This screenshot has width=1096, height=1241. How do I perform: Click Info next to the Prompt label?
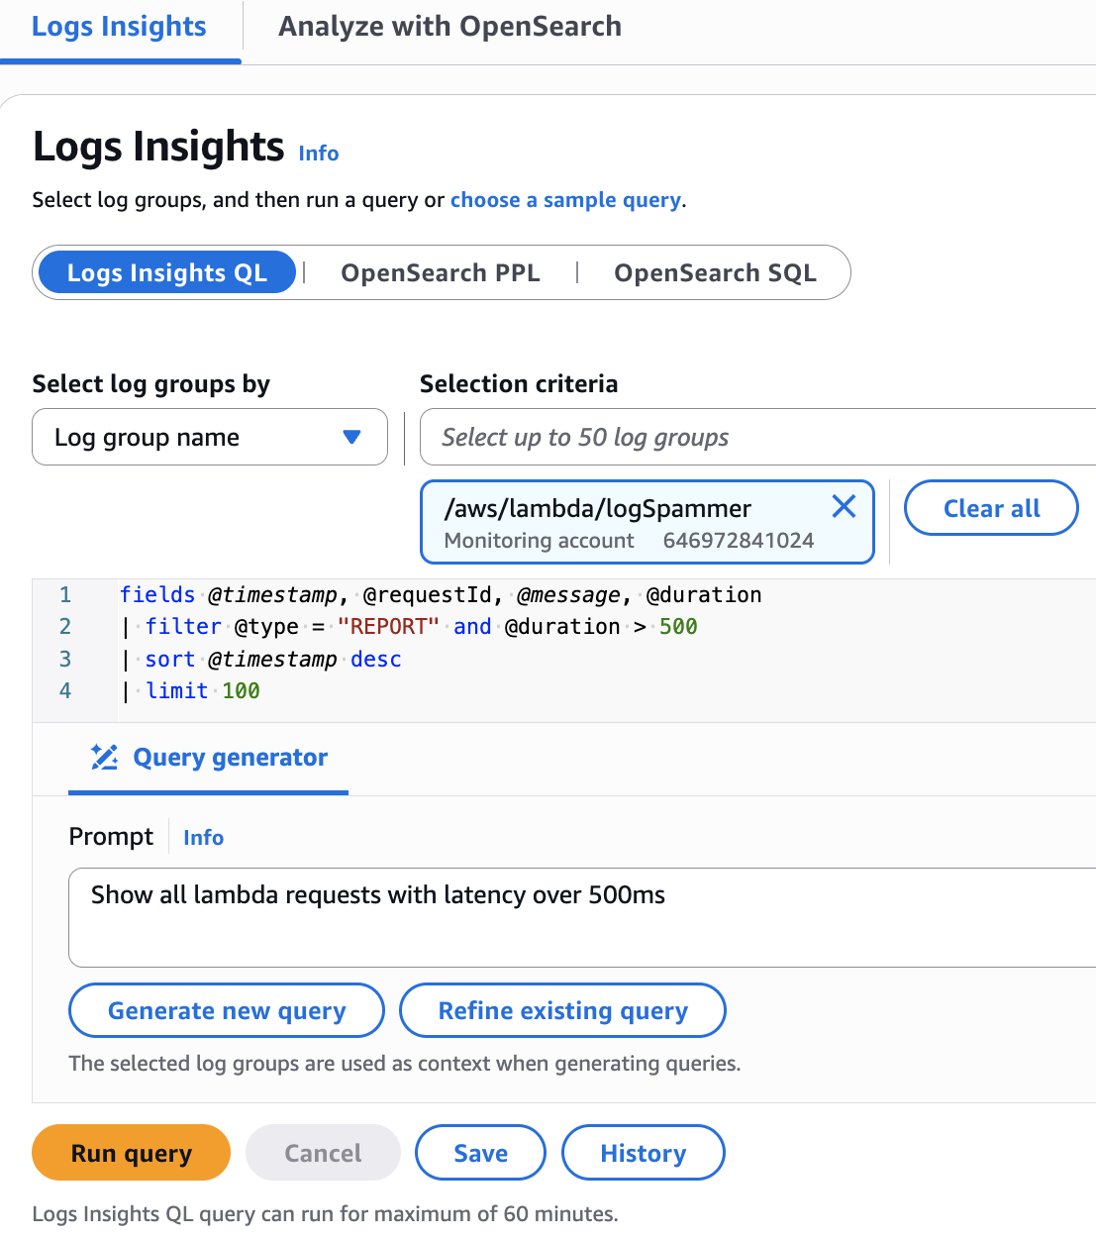[x=203, y=837]
